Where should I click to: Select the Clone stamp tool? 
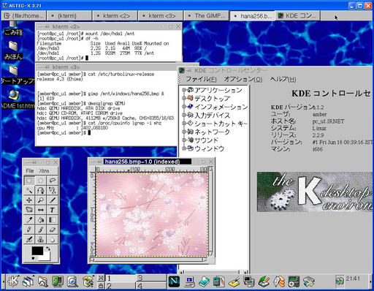(x=41, y=239)
